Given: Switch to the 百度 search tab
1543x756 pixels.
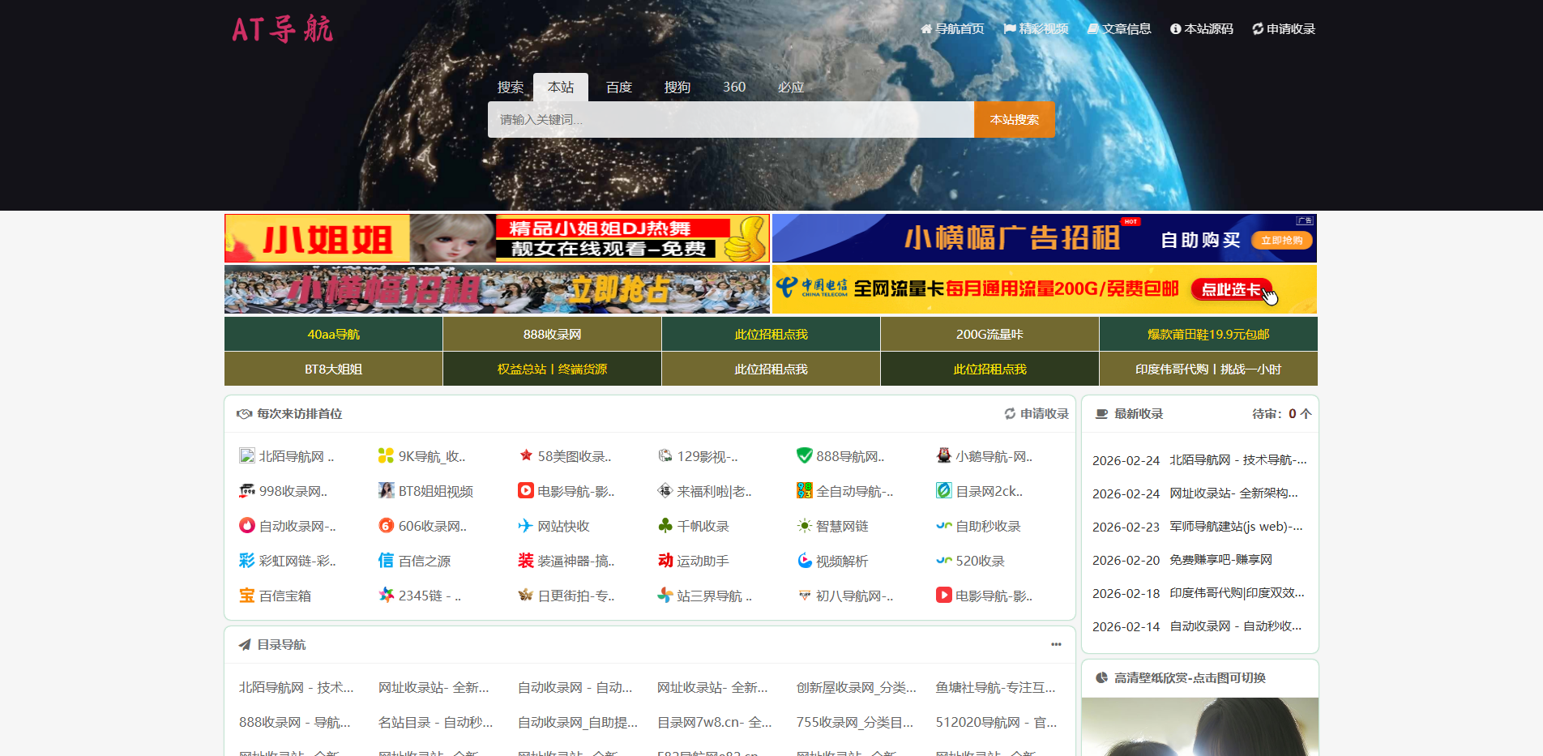Looking at the screenshot, I should coord(618,87).
